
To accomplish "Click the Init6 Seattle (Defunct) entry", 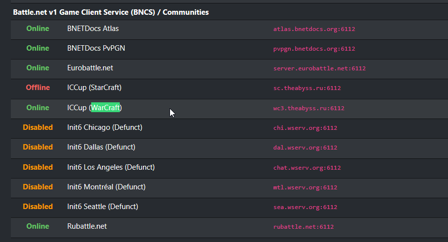I will point(103,207).
